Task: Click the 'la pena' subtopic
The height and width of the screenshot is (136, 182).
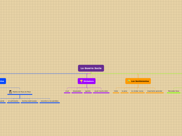Action: pyautogui.click(x=124, y=91)
